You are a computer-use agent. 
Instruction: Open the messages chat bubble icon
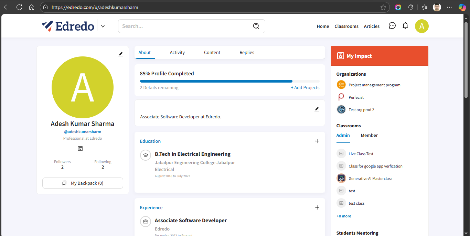click(x=392, y=26)
